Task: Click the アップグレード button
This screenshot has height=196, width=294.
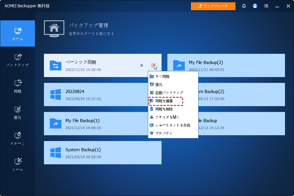Action: 213,6
